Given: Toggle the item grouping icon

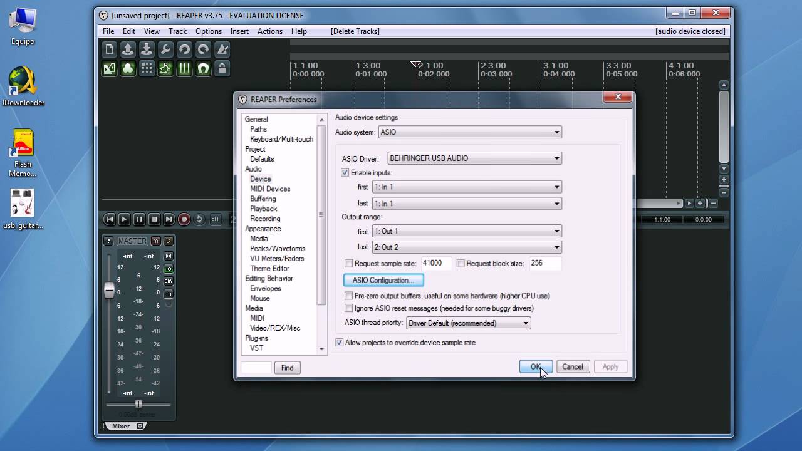Looking at the screenshot, I should 128,68.
